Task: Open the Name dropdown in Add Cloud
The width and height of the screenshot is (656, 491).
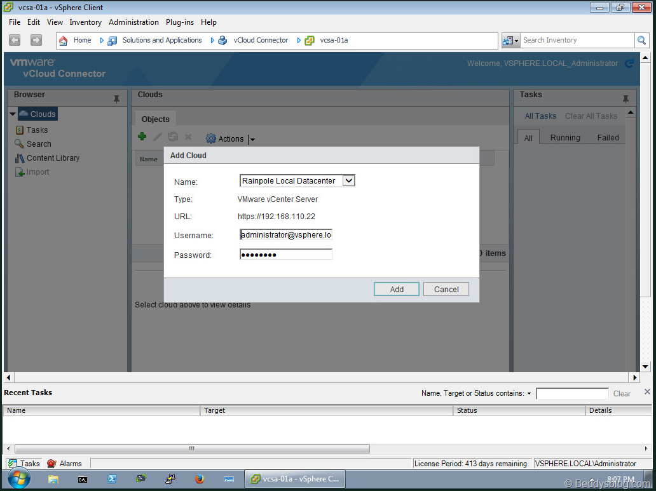Action: pos(348,180)
